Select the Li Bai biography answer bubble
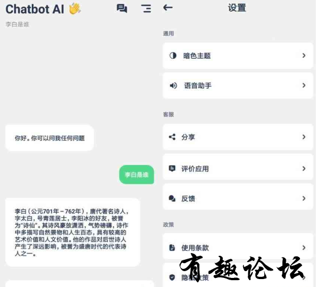 73,233
